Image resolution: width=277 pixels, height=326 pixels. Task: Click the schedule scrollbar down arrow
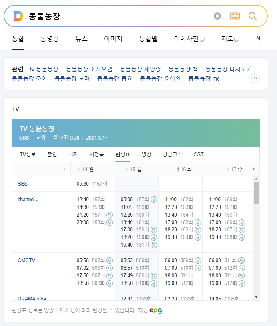click(257, 297)
